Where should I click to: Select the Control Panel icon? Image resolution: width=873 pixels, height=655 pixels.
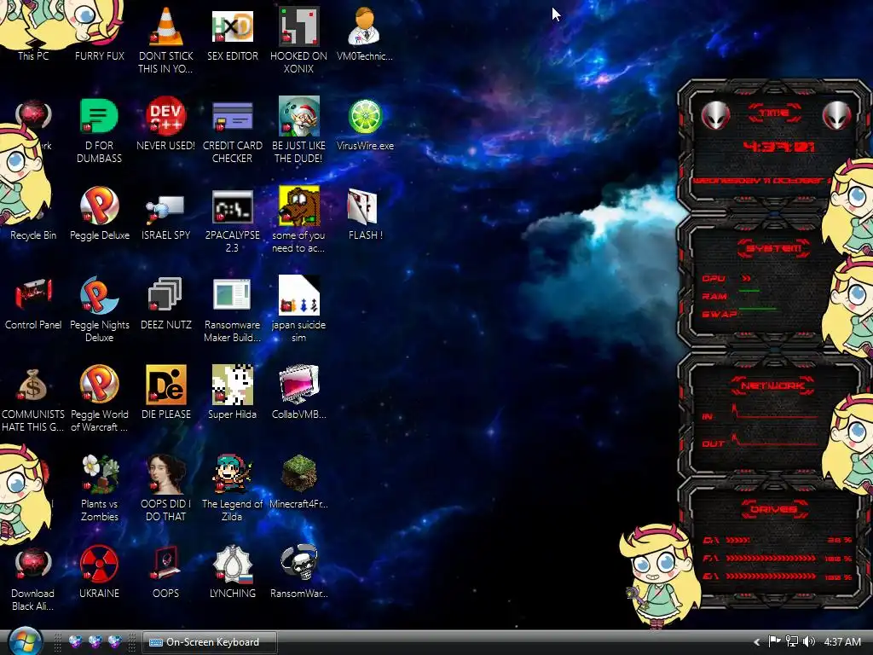(x=33, y=304)
